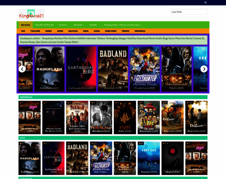Open the Pasang Iklan link
226x179 pixels.
123,25
